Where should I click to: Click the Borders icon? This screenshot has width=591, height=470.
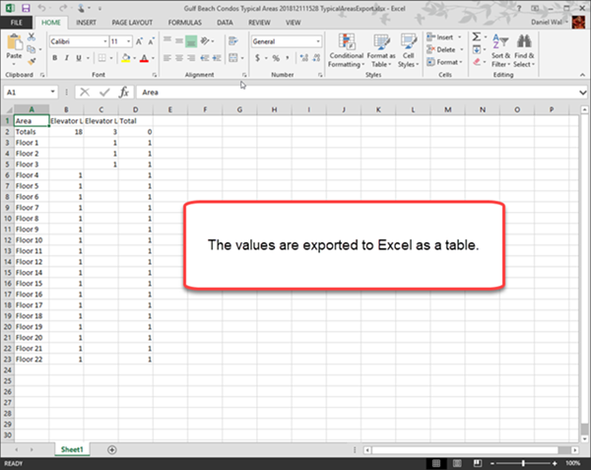tap(101, 58)
